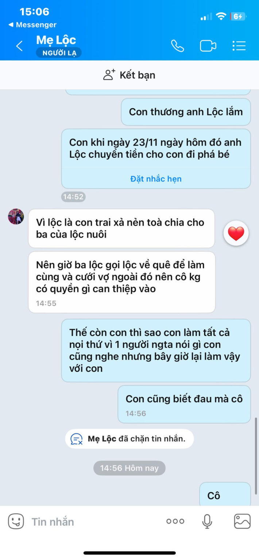Tap the red heart reaction
Screen dimensions: 259x560
point(236,233)
